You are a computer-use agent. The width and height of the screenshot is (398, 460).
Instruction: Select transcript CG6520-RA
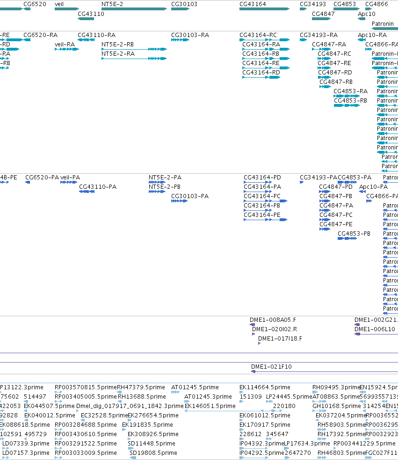pyautogui.click(x=40, y=35)
